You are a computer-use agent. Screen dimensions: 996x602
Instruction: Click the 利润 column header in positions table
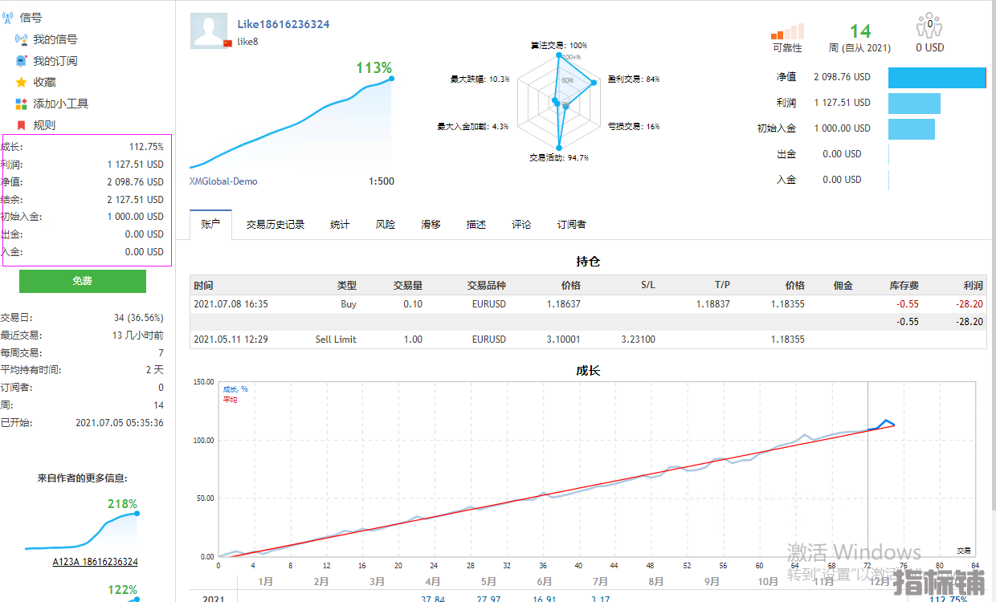point(974,286)
